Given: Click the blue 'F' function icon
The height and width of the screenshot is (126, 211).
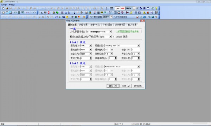Looking at the screenshot, I should pyautogui.click(x=56, y=17).
